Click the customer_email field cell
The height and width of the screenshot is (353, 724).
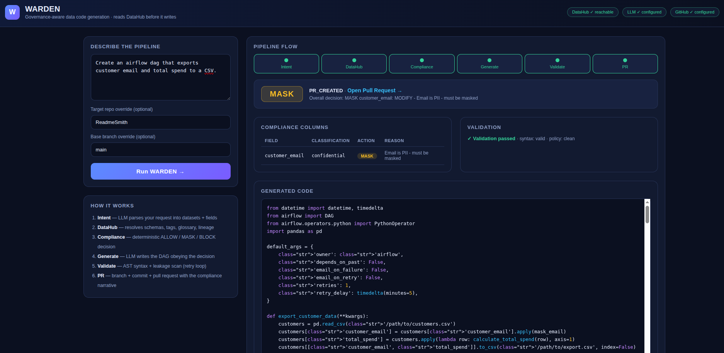[284, 156]
